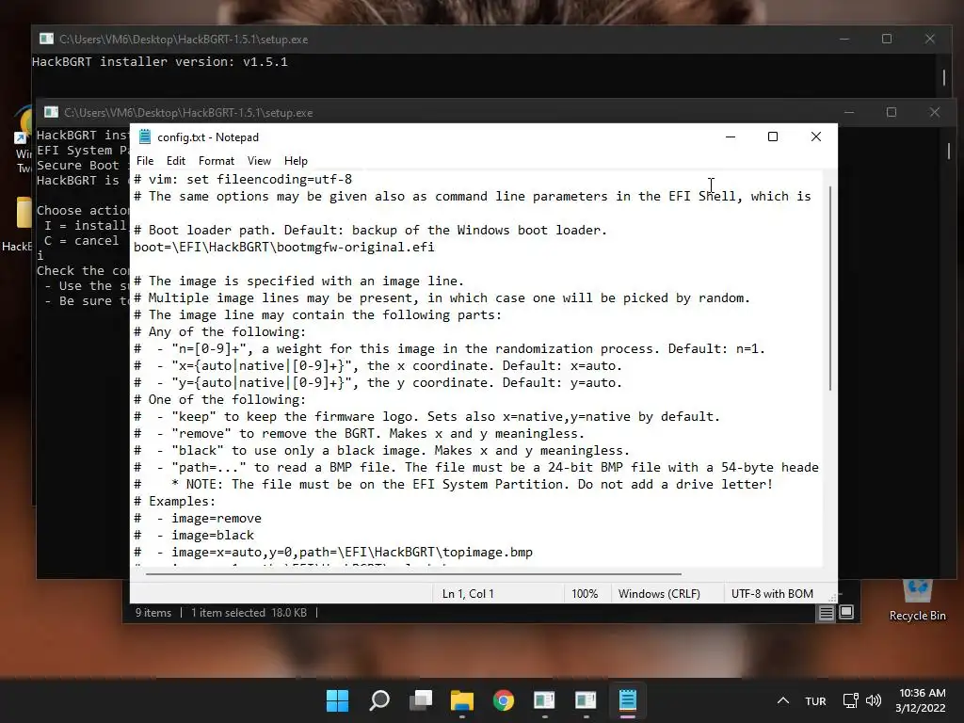Click the Notepad icon in config.txt title bar

pos(144,137)
